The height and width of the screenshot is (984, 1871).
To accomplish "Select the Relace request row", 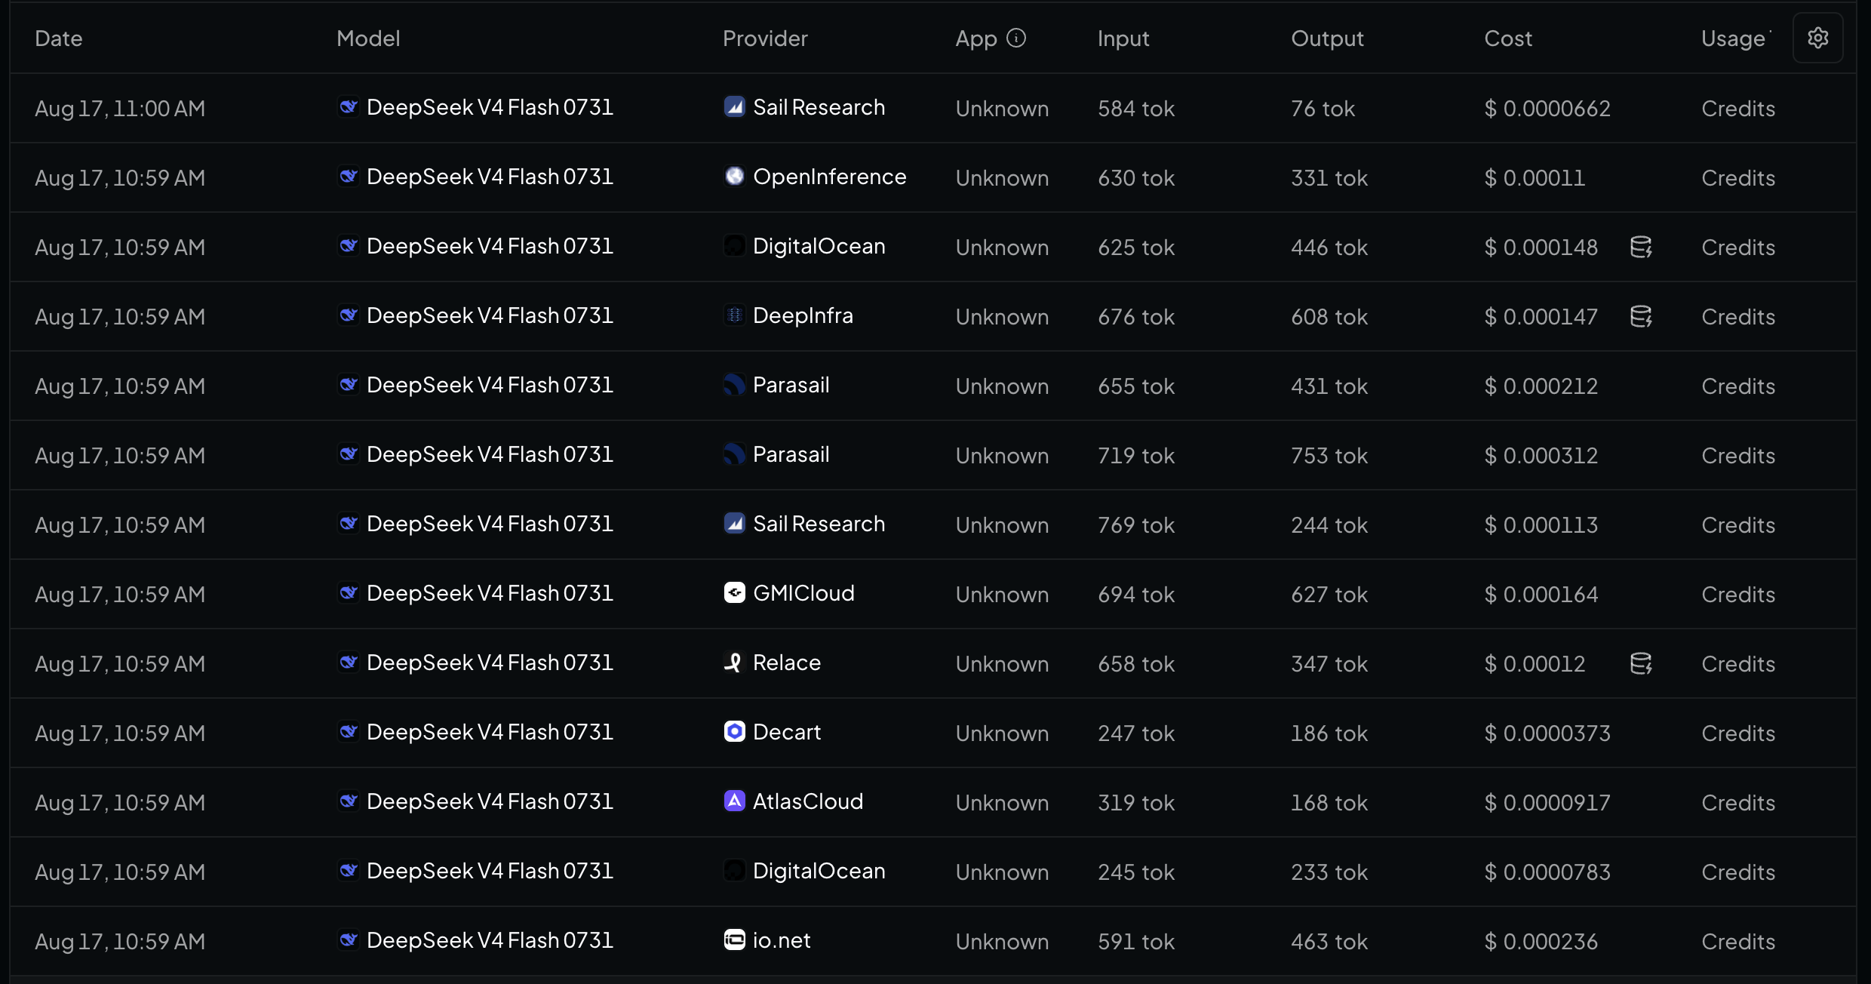I will (x=932, y=663).
